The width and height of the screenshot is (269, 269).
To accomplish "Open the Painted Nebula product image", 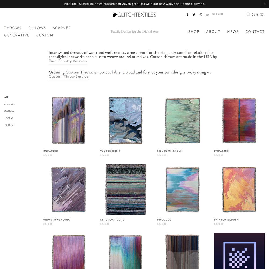I will click(x=239, y=189).
